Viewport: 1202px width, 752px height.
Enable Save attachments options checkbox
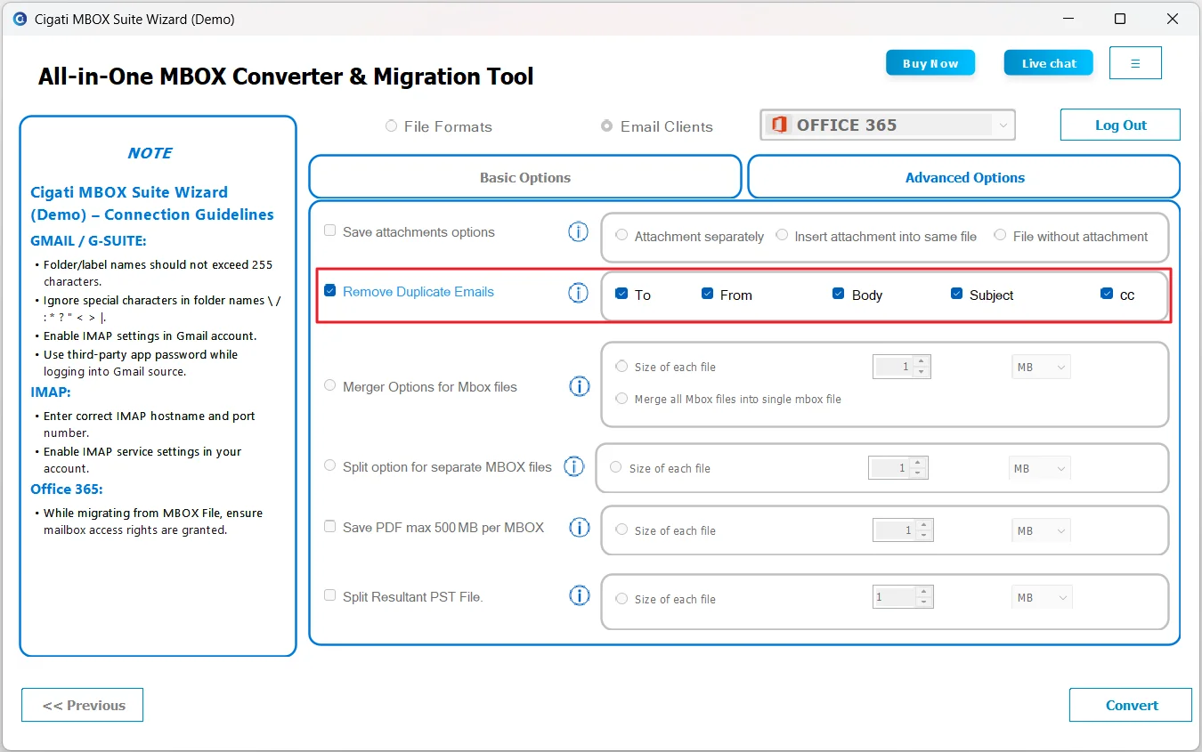point(330,230)
